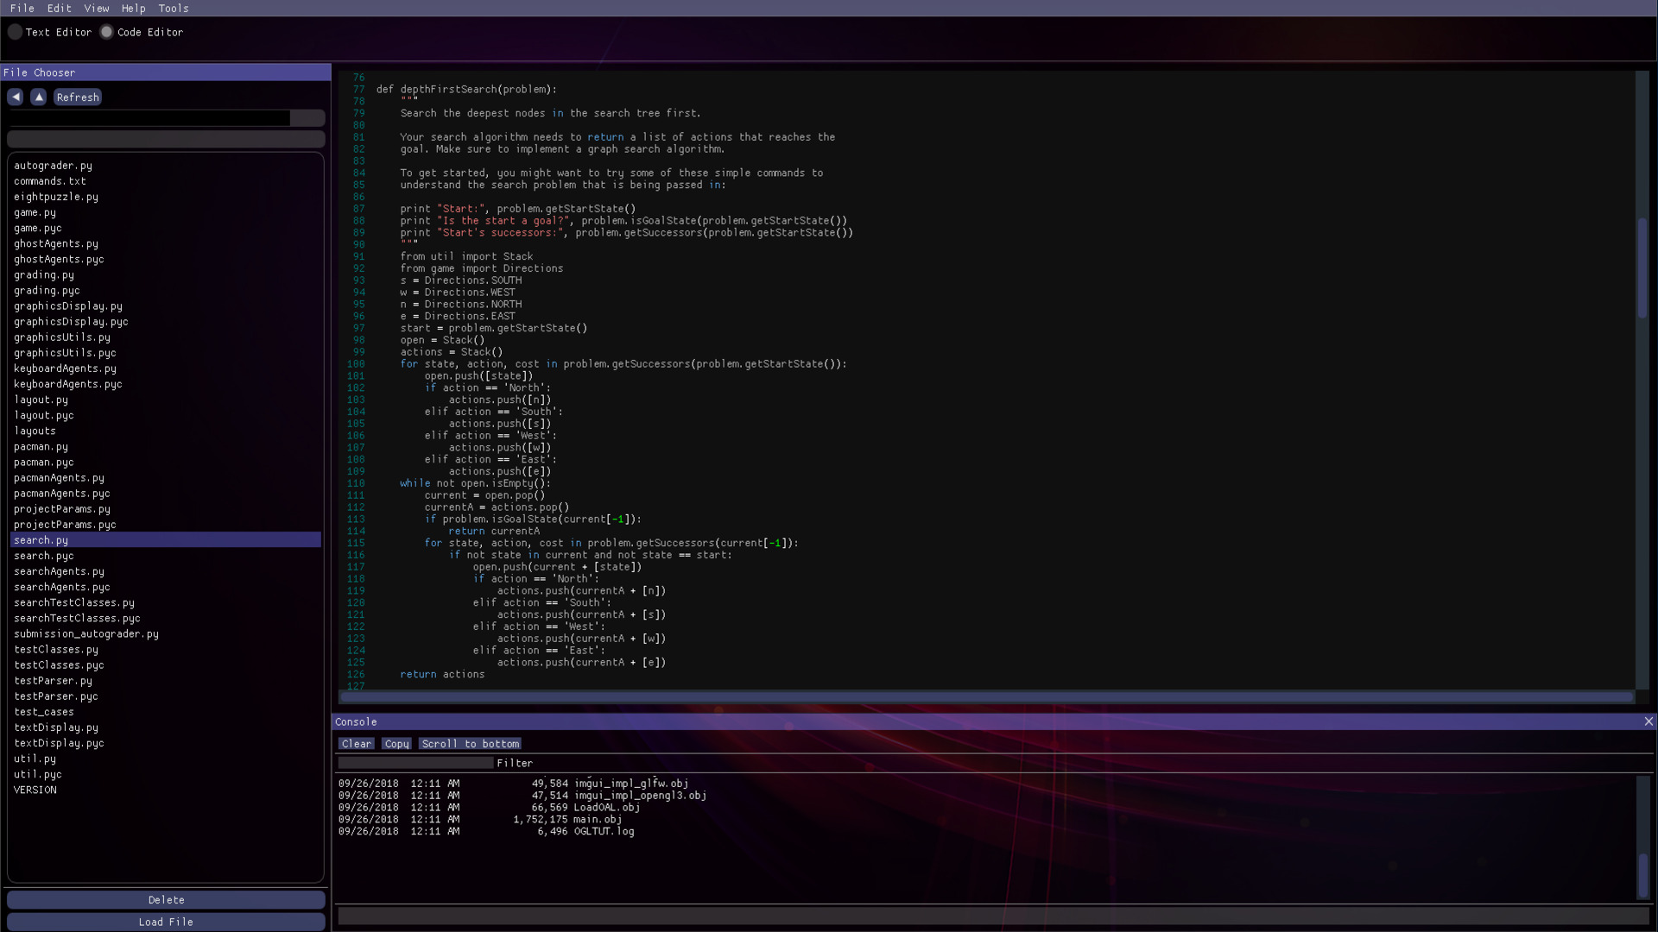Image resolution: width=1658 pixels, height=932 pixels.
Task: Open the layouts folder entry
Action: tap(35, 431)
